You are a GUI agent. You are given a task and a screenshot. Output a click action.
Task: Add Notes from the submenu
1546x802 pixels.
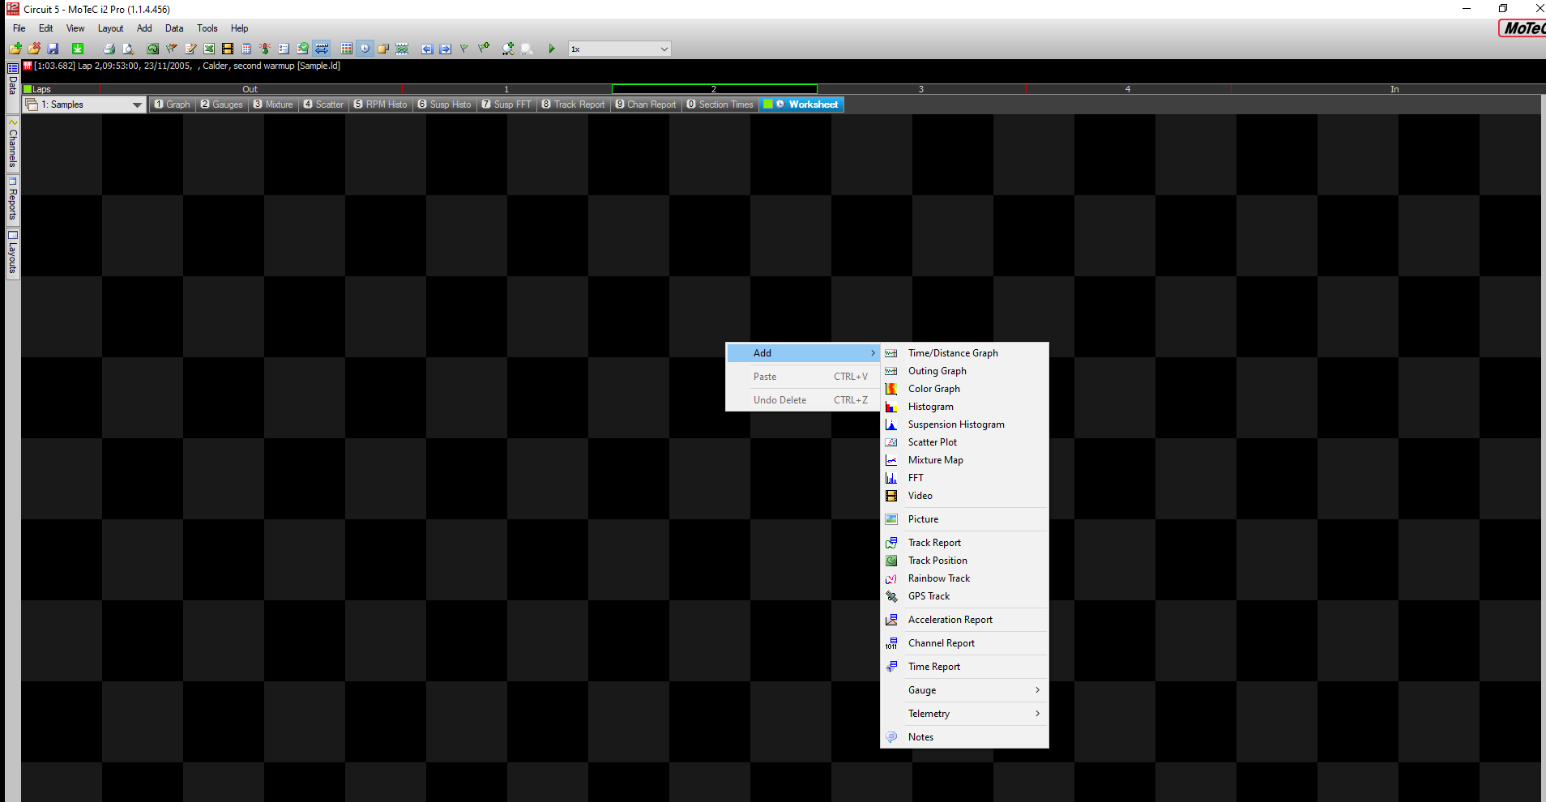coord(964,737)
